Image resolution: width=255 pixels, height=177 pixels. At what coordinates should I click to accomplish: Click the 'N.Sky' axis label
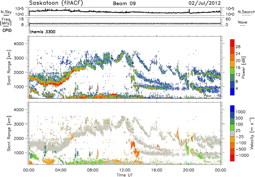point(6,12)
